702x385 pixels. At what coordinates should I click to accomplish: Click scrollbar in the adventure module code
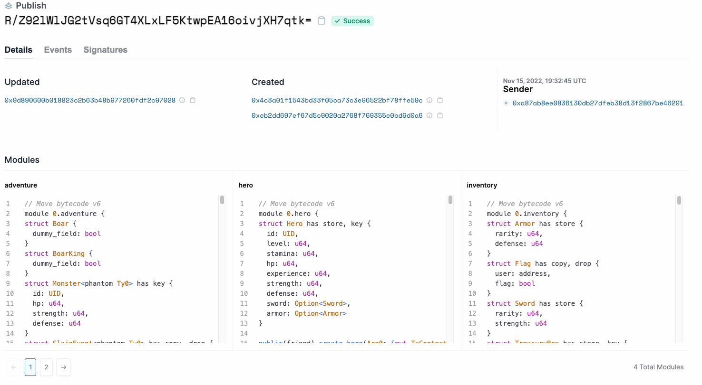pos(222,200)
